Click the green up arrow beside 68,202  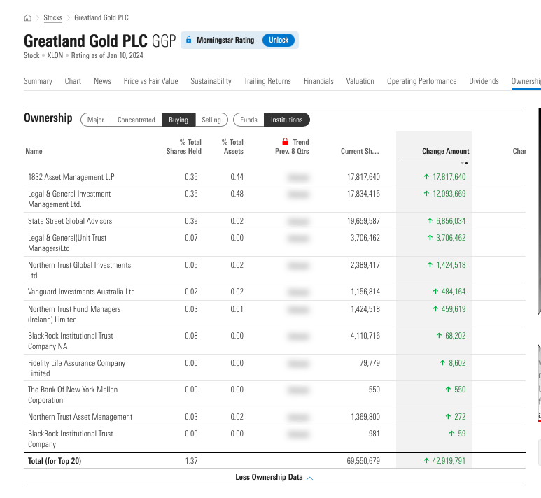pyautogui.click(x=439, y=335)
